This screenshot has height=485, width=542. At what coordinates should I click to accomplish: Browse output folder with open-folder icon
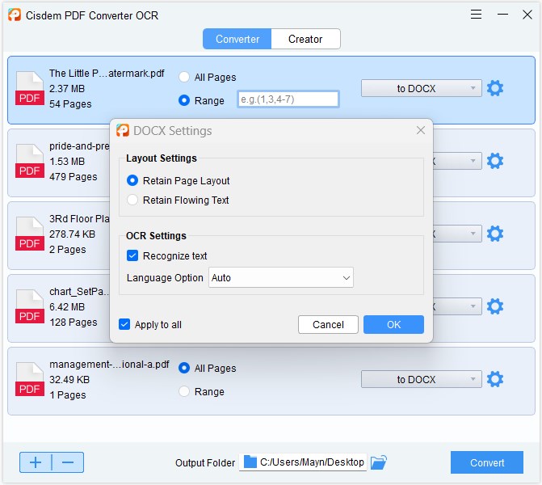(x=379, y=462)
